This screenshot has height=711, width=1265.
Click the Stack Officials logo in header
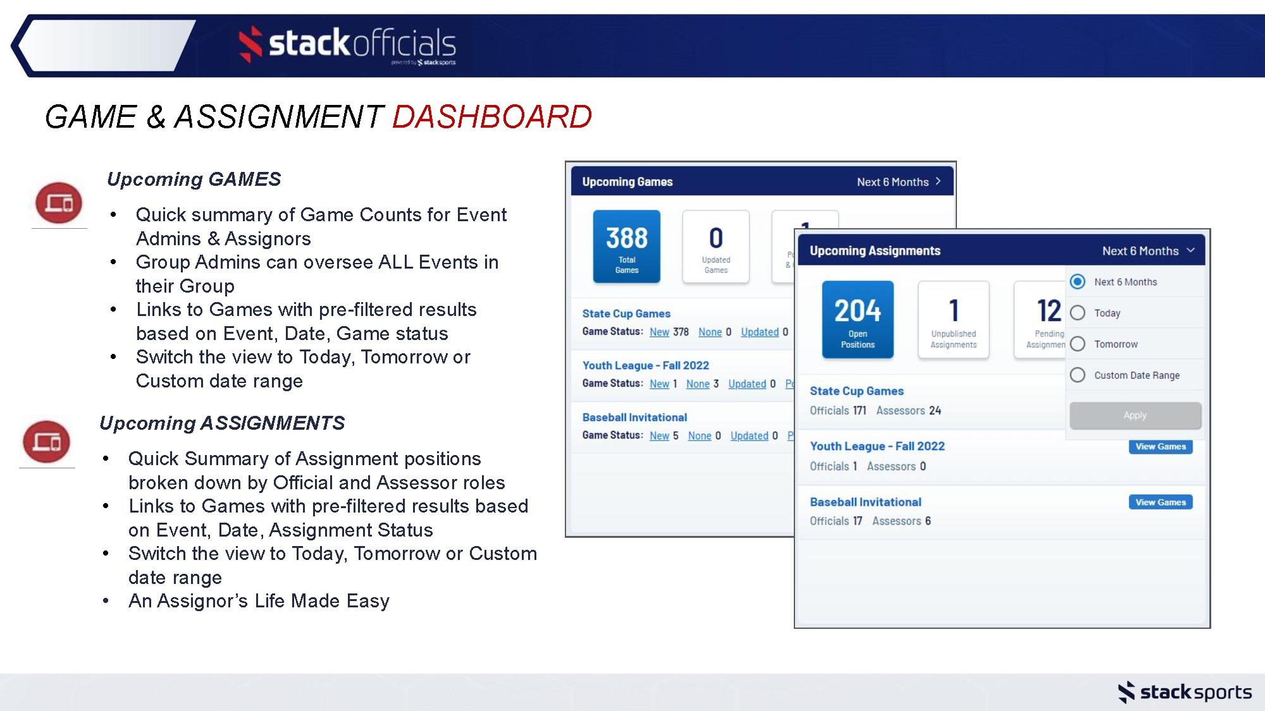(347, 44)
